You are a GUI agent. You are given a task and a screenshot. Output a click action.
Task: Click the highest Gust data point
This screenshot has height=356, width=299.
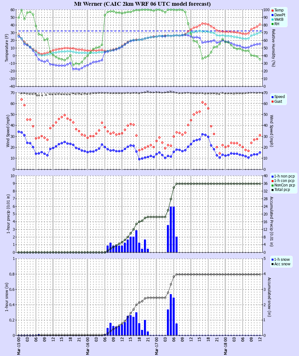(21, 100)
